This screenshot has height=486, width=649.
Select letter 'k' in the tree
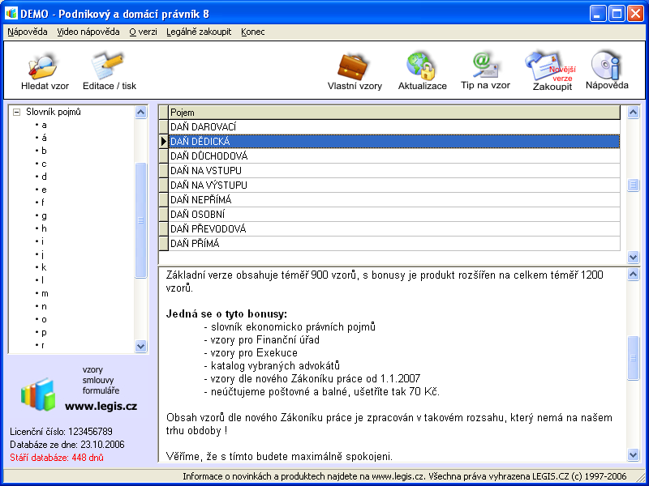44,267
